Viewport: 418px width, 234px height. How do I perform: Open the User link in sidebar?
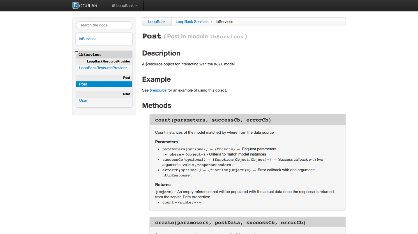coord(83,101)
